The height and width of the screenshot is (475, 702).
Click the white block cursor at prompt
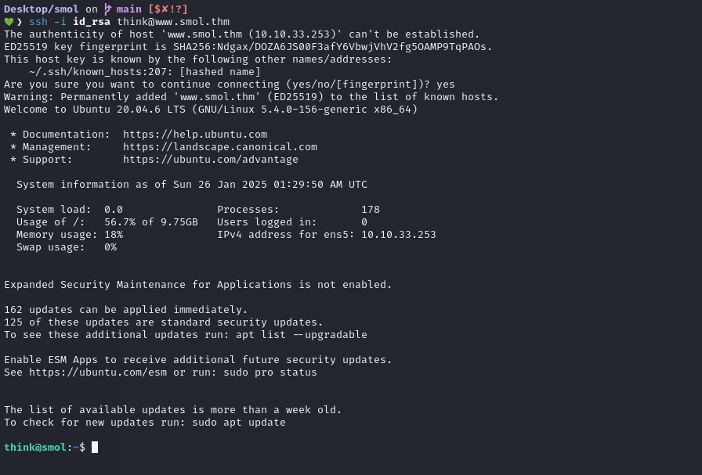pyautogui.click(x=95, y=448)
